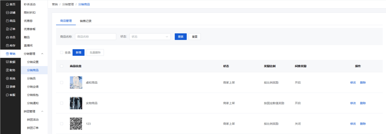The height and width of the screenshot is (134, 386).
Task: Open 赠品 menu item
Action: pyautogui.click(x=27, y=37)
